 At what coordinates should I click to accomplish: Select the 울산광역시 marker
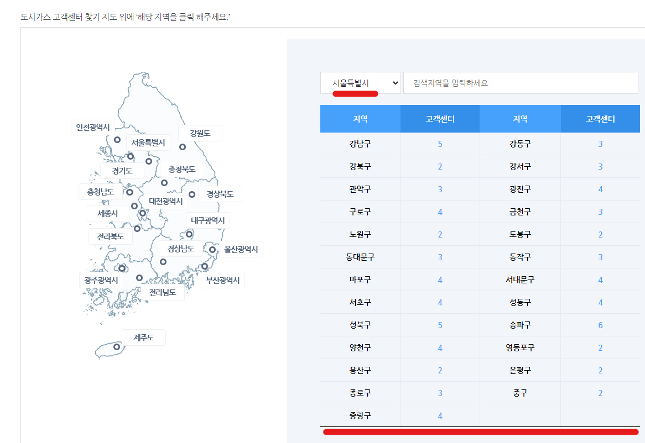[213, 250]
